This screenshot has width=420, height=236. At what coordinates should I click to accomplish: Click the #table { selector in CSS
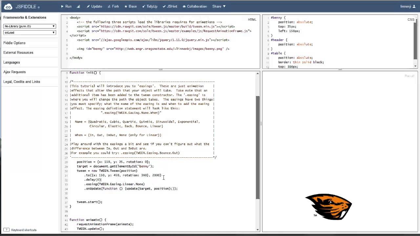tap(278, 53)
